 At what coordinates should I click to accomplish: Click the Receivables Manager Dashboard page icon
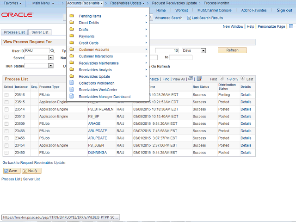point(72,97)
